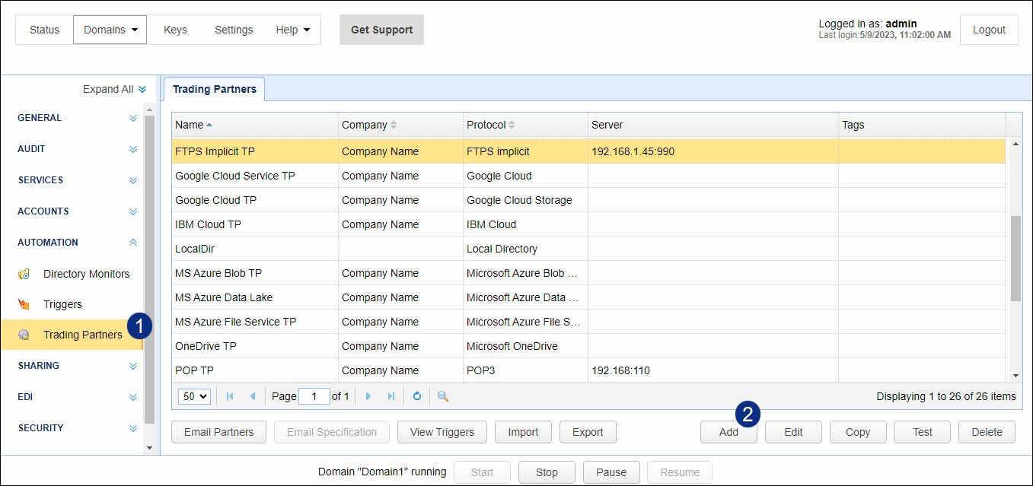Click the Tags column header
This screenshot has height=486, width=1033.
click(x=922, y=125)
